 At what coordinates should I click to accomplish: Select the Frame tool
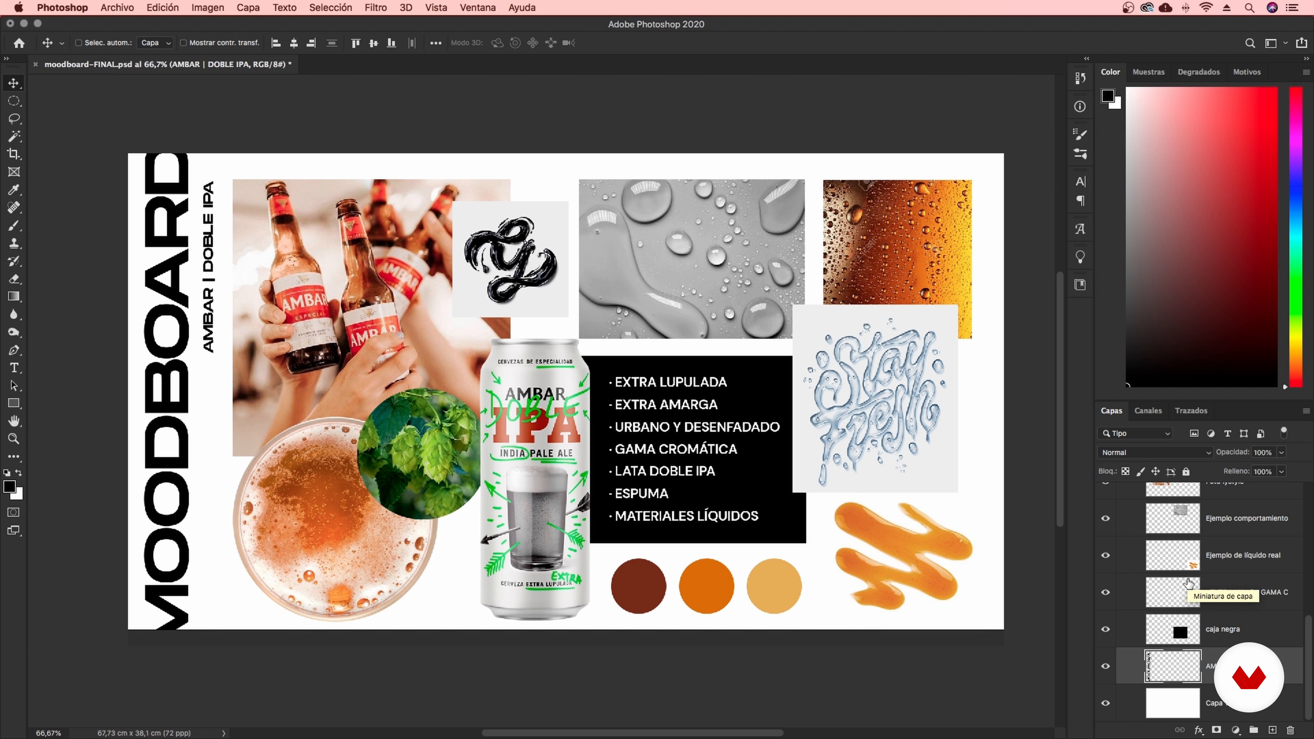point(14,172)
